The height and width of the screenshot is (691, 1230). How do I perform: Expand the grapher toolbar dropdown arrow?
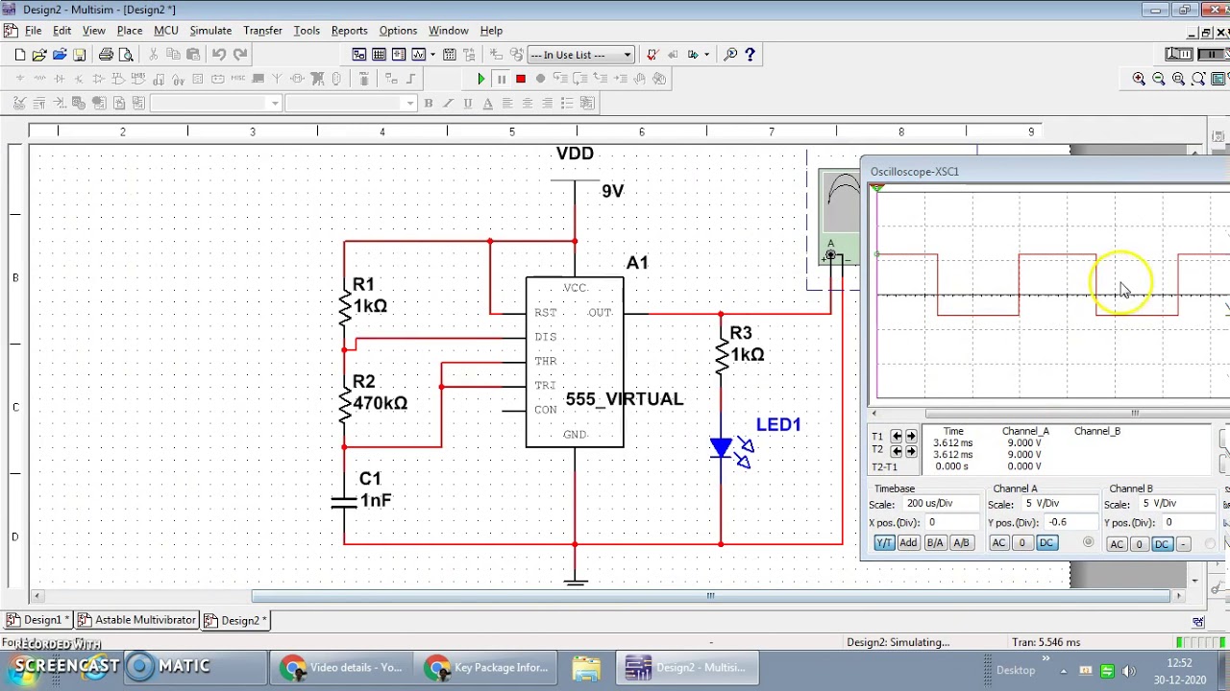432,55
